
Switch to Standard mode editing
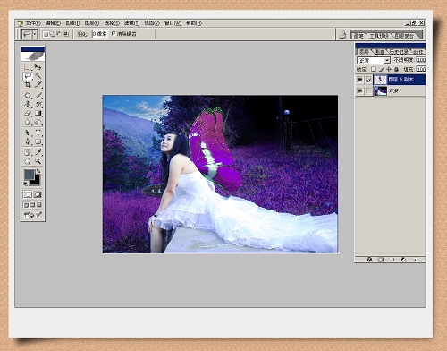[28, 194]
